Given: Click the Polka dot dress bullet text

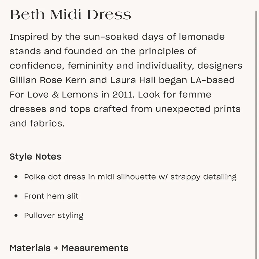Looking at the screenshot, I should tap(130, 177).
